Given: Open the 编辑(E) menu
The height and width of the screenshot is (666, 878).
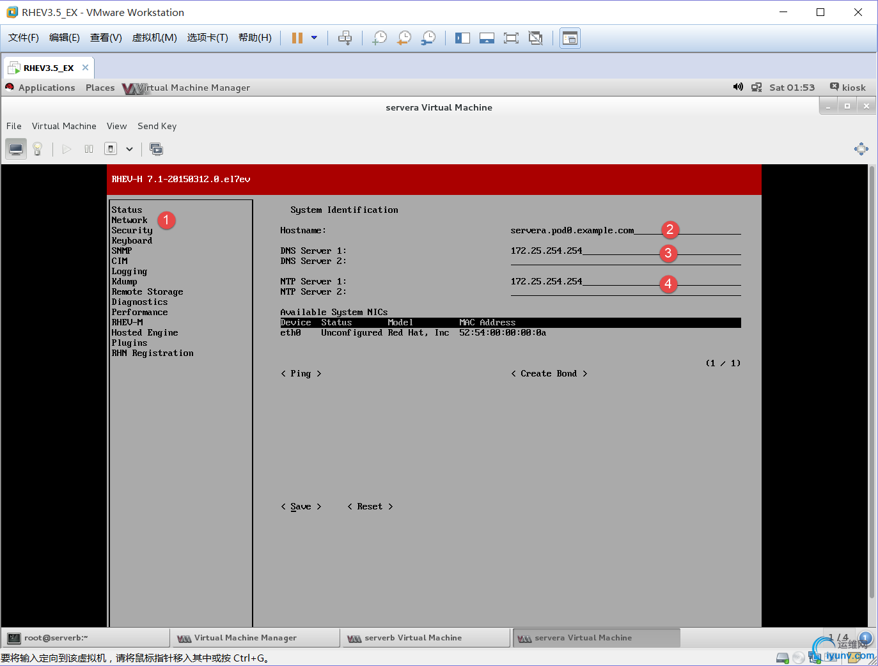Looking at the screenshot, I should click(65, 38).
